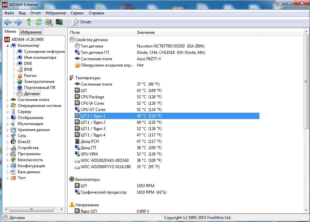The height and width of the screenshot is (222, 310).
Task: Select Имя компьютера tree item
Action: click(x=40, y=58)
